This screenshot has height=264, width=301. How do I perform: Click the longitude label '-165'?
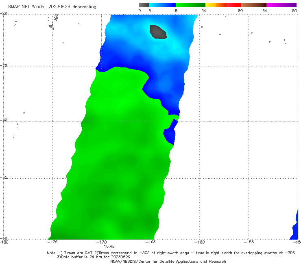[x=150, y=242]
